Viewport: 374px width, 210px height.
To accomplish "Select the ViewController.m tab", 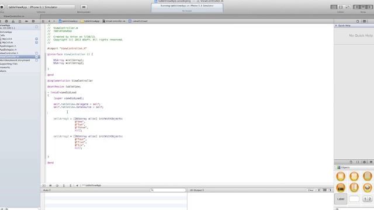I will click(x=14, y=16).
